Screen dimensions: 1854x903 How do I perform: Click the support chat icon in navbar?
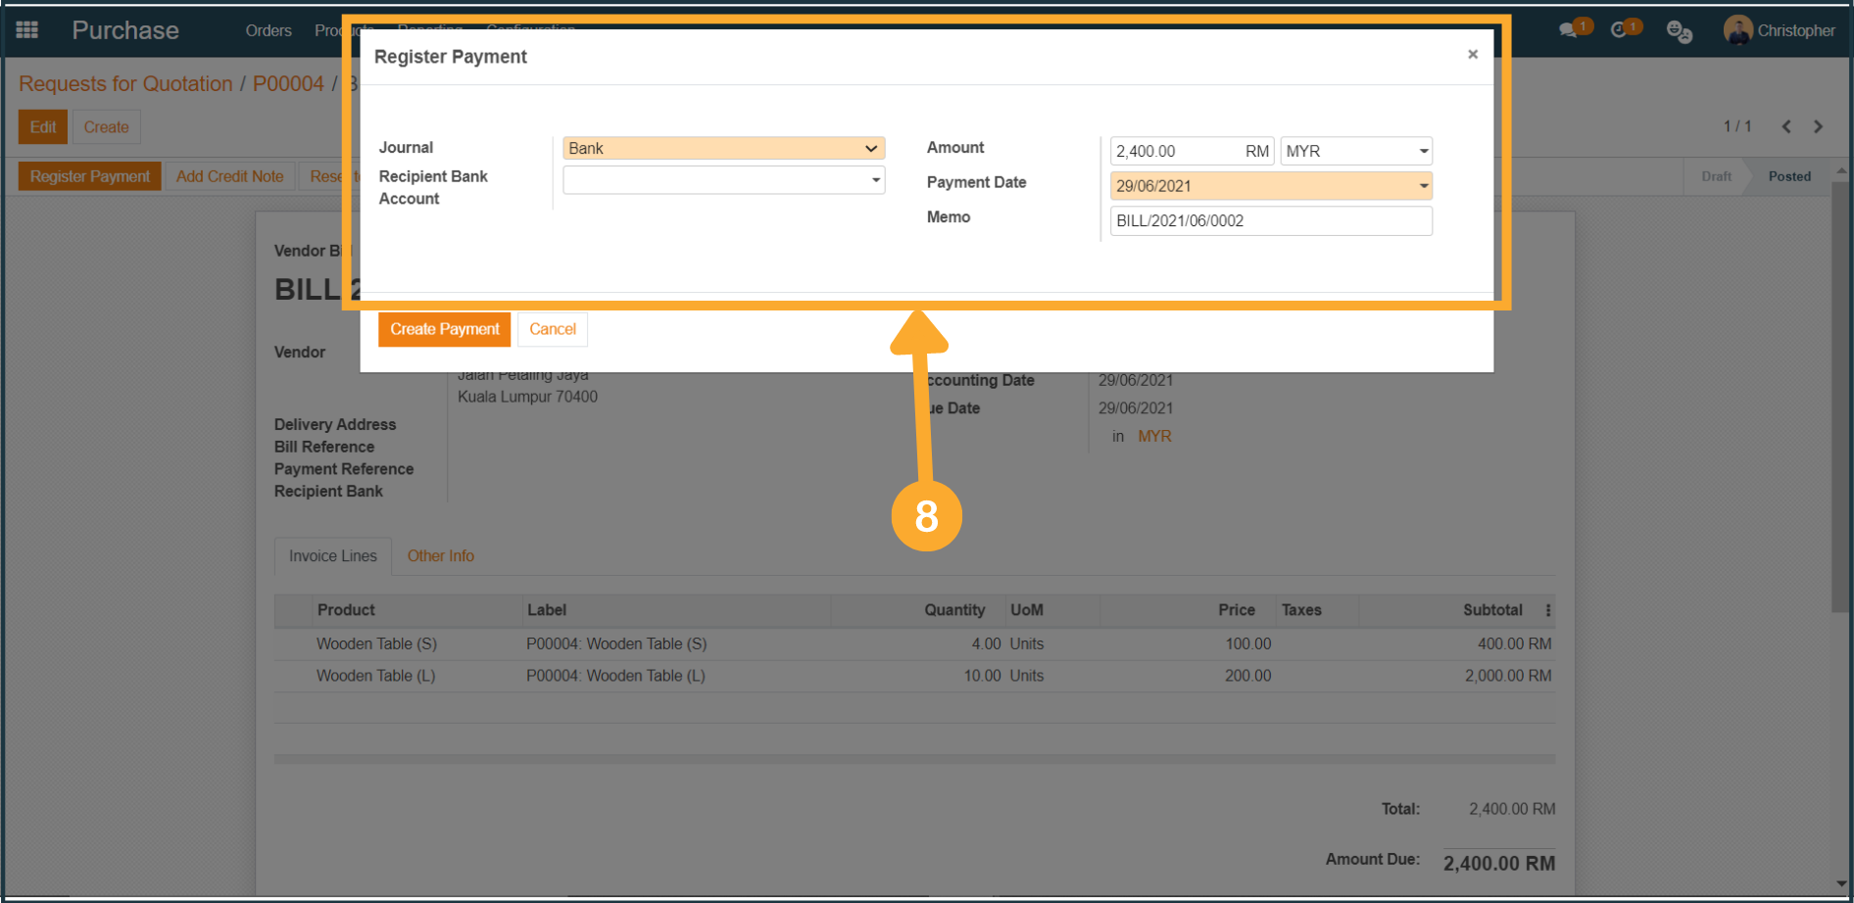[x=1679, y=31]
